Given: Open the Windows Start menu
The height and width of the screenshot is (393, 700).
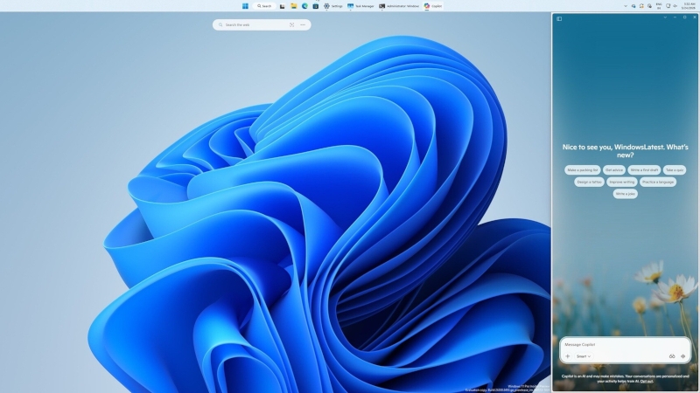Looking at the screenshot, I should [x=245, y=6].
